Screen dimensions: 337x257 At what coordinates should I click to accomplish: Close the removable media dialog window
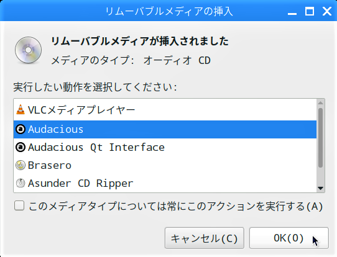coord(327,11)
